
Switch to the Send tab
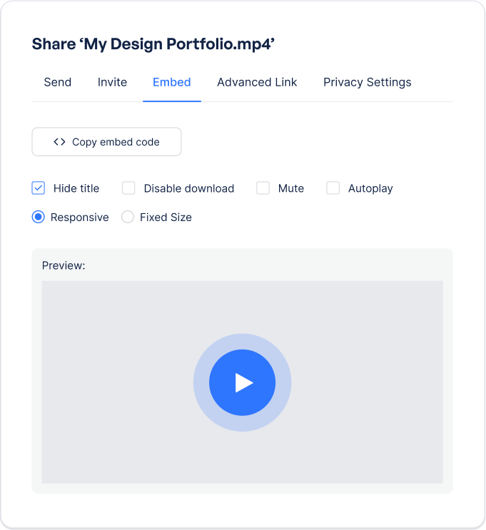(x=58, y=82)
